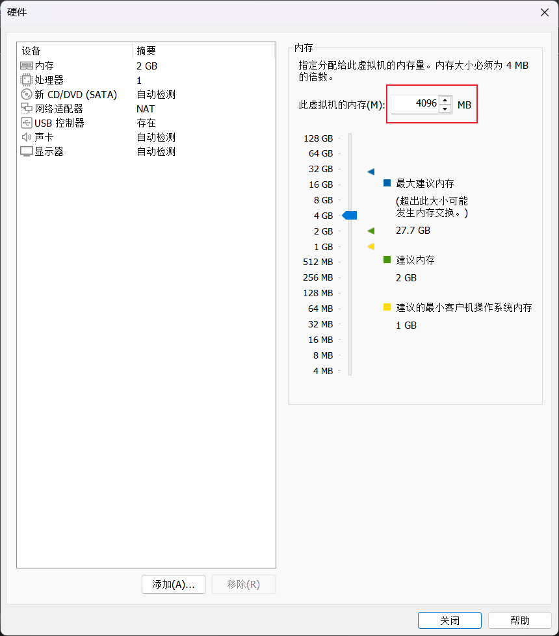The image size is (559, 636).
Task: Click the 8 GB slider label
Action: click(x=323, y=200)
